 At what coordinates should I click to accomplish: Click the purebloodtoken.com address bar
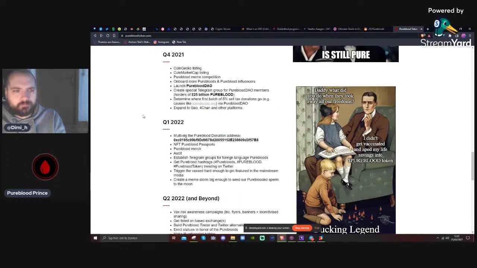coord(268,36)
